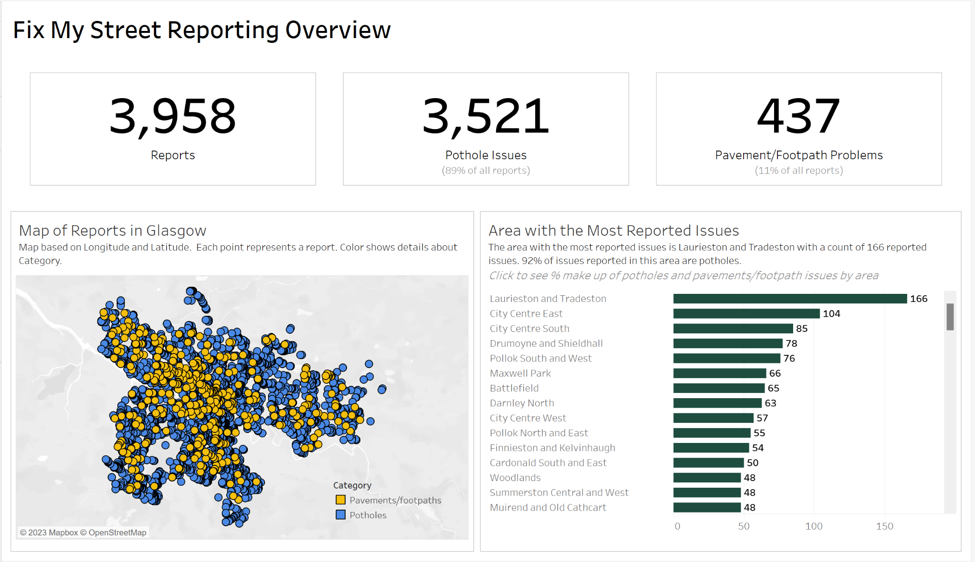Viewport: 975px width, 562px height.
Task: Click the Pavements/footpaths yellow legend swatch
Action: point(340,500)
